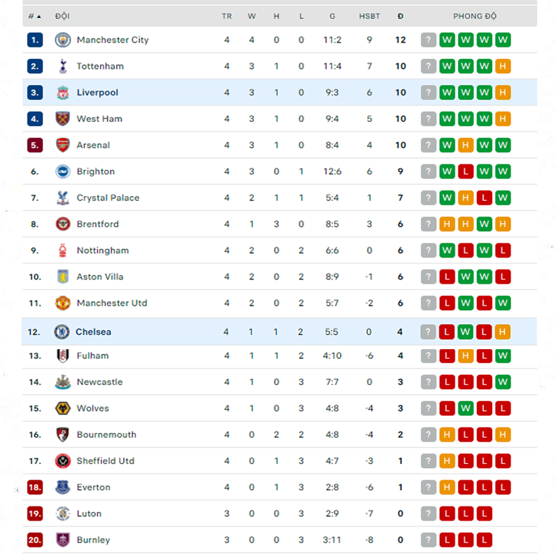The width and height of the screenshot is (556, 556).
Task: Open the Crystal Palace team link
Action: 108,198
